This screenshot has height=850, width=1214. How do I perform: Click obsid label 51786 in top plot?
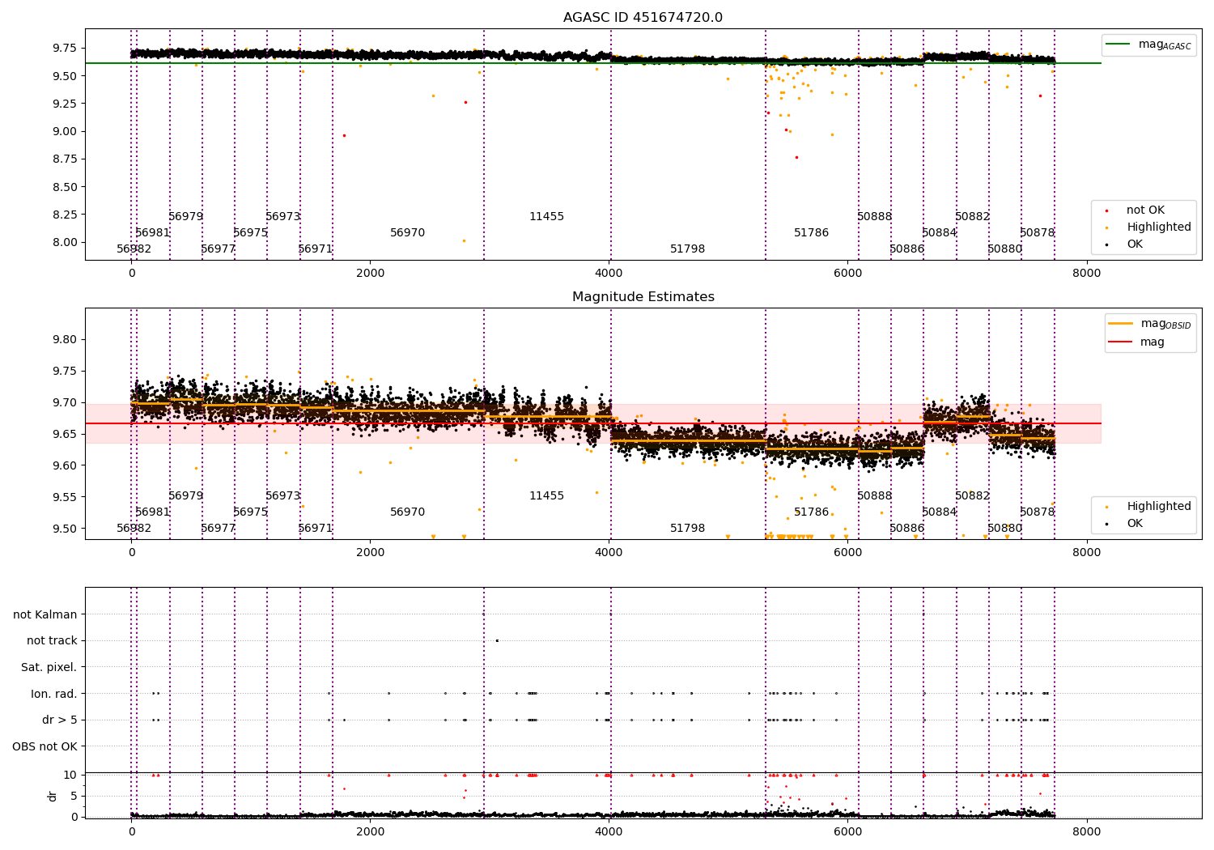[x=812, y=233]
